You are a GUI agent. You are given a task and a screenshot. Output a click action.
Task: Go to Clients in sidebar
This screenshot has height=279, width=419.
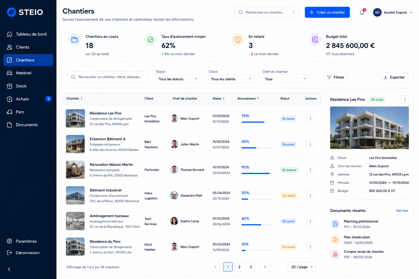click(28, 47)
